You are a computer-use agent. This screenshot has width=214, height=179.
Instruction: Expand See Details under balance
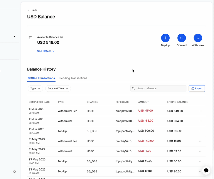point(46,51)
